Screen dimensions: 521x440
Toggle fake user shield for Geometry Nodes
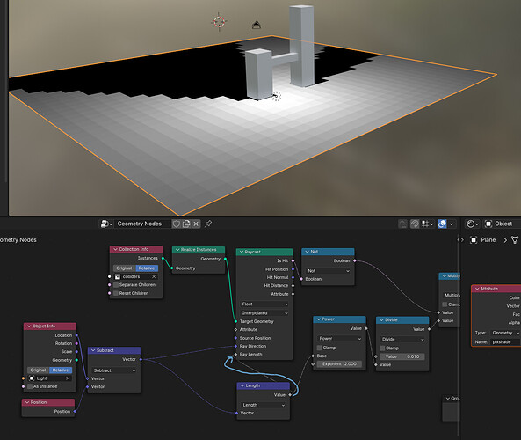[x=177, y=224]
